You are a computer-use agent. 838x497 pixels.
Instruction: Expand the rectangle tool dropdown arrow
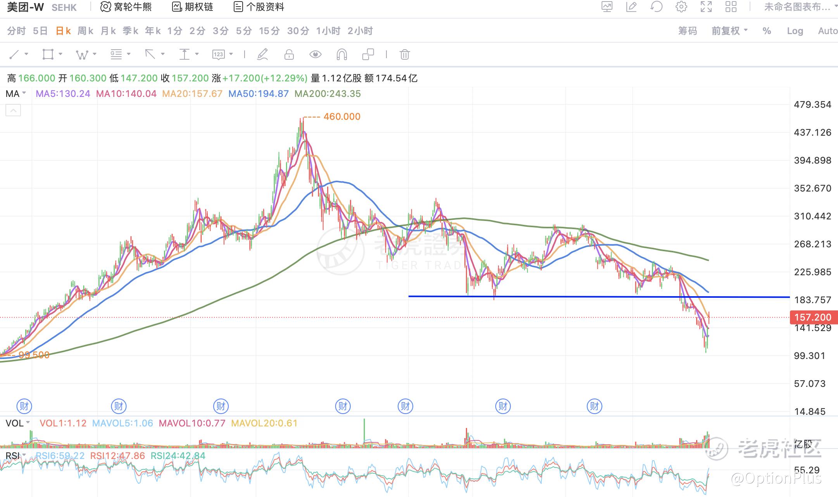60,54
